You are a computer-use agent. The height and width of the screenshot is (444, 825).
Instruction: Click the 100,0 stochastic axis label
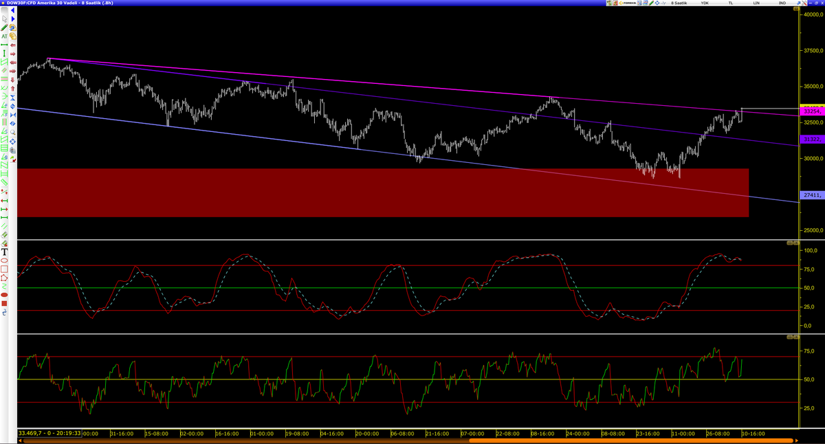[x=812, y=250]
